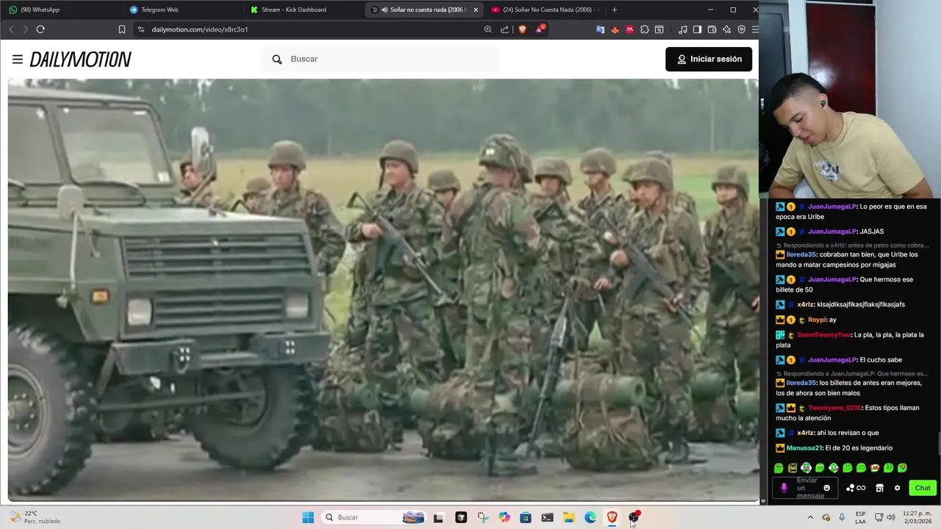Viewport: 941px width, 529px height.
Task: Open Microsoft Store from taskbar
Action: pyautogui.click(x=526, y=517)
